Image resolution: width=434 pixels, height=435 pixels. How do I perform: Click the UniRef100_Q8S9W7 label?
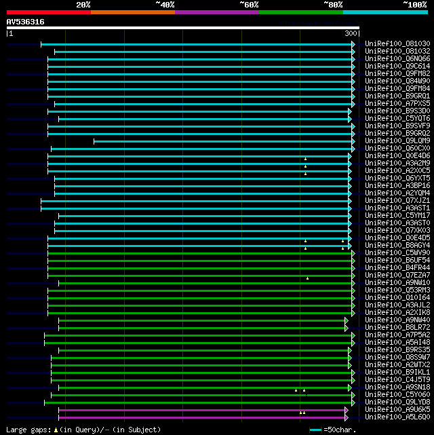pos(397,358)
